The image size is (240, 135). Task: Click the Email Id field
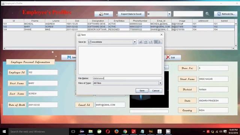[x=110, y=105]
